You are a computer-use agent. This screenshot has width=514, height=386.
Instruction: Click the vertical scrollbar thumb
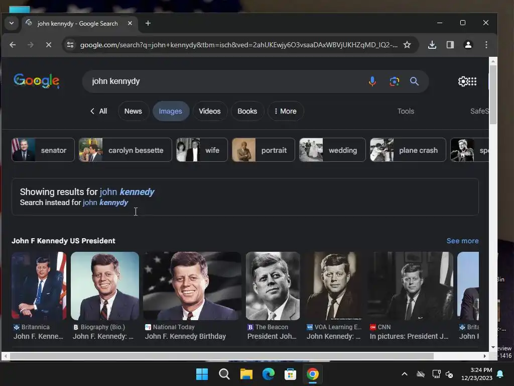(x=493, y=94)
